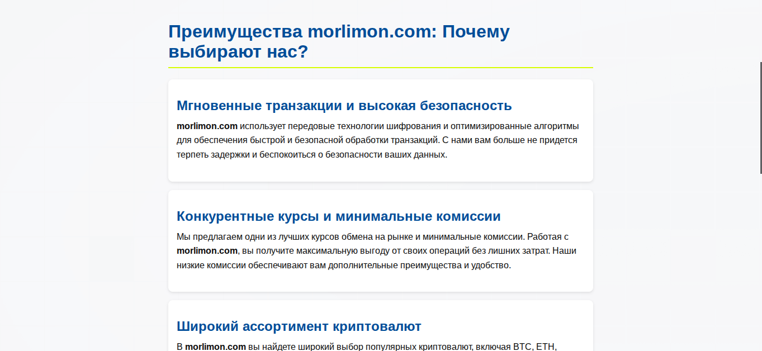Click the heading 'Конкурентные курсы и минимальные комиссии'
The width and height of the screenshot is (762, 351).
coord(339,216)
